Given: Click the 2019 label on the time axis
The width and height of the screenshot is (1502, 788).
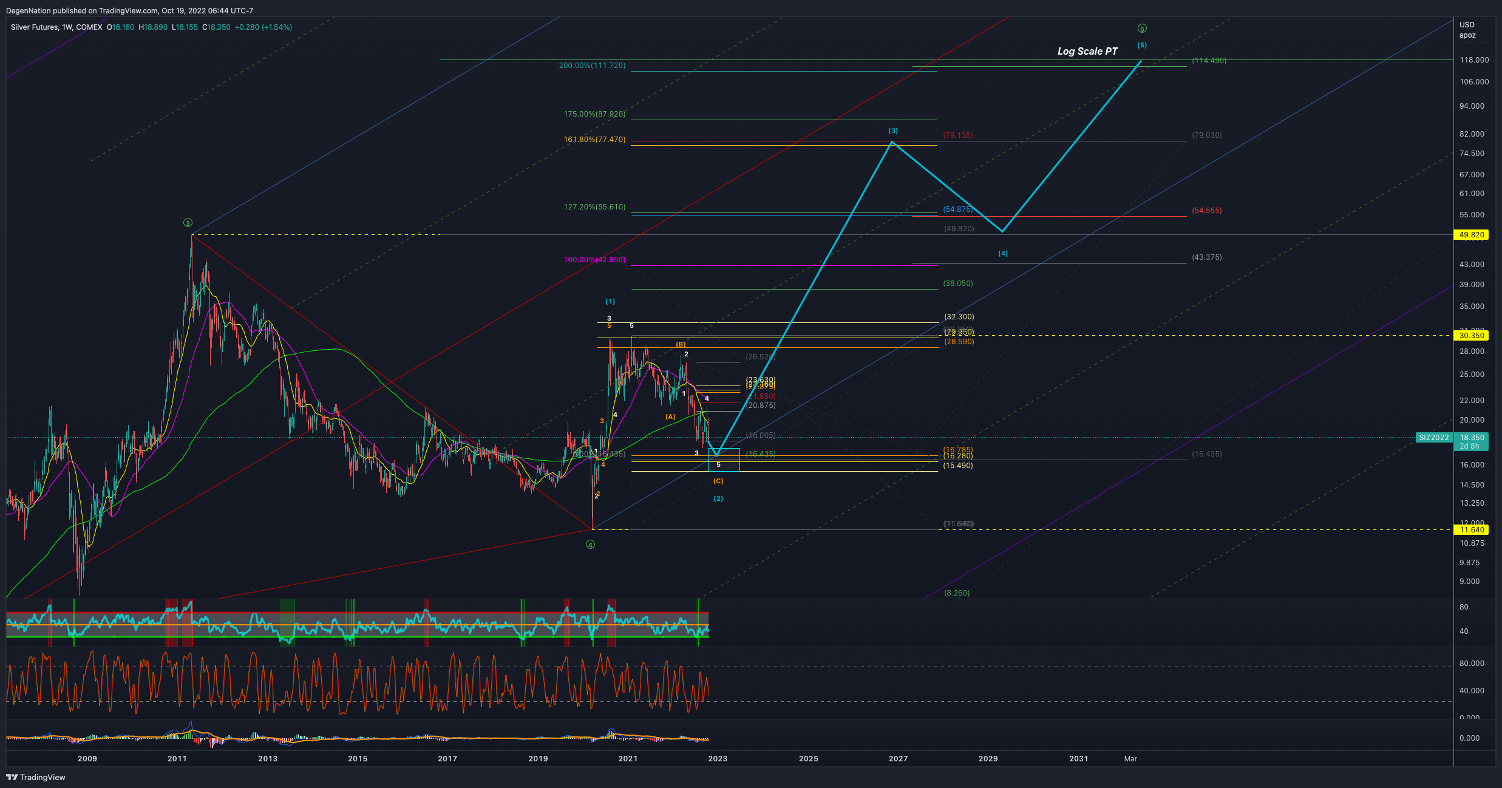Looking at the screenshot, I should pyautogui.click(x=538, y=758).
